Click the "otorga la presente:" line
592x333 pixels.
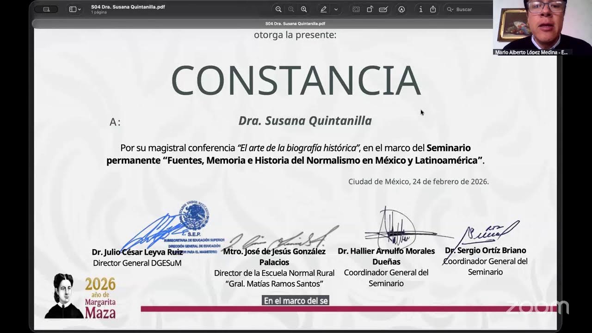pyautogui.click(x=295, y=35)
